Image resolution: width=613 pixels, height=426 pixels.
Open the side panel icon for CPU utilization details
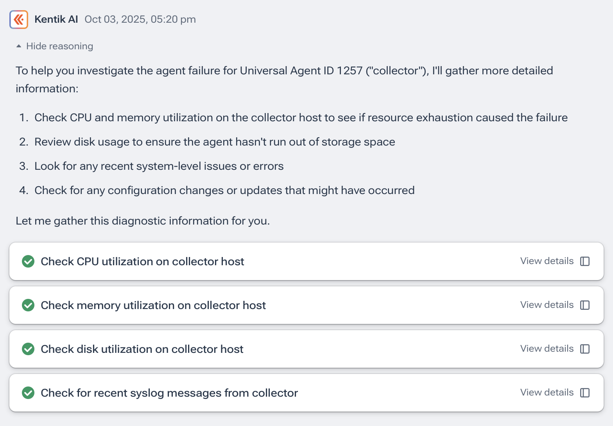(584, 261)
